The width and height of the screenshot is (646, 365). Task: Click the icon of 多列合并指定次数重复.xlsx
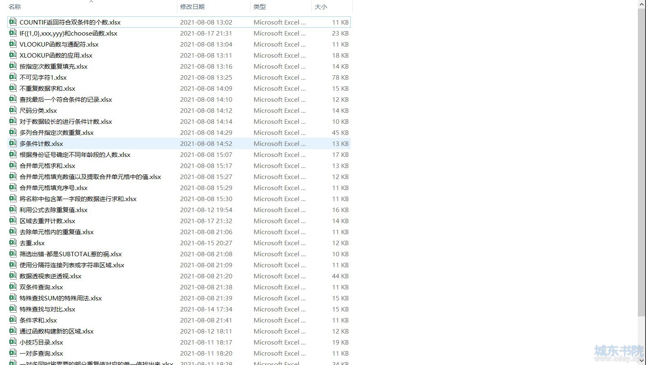13,132
